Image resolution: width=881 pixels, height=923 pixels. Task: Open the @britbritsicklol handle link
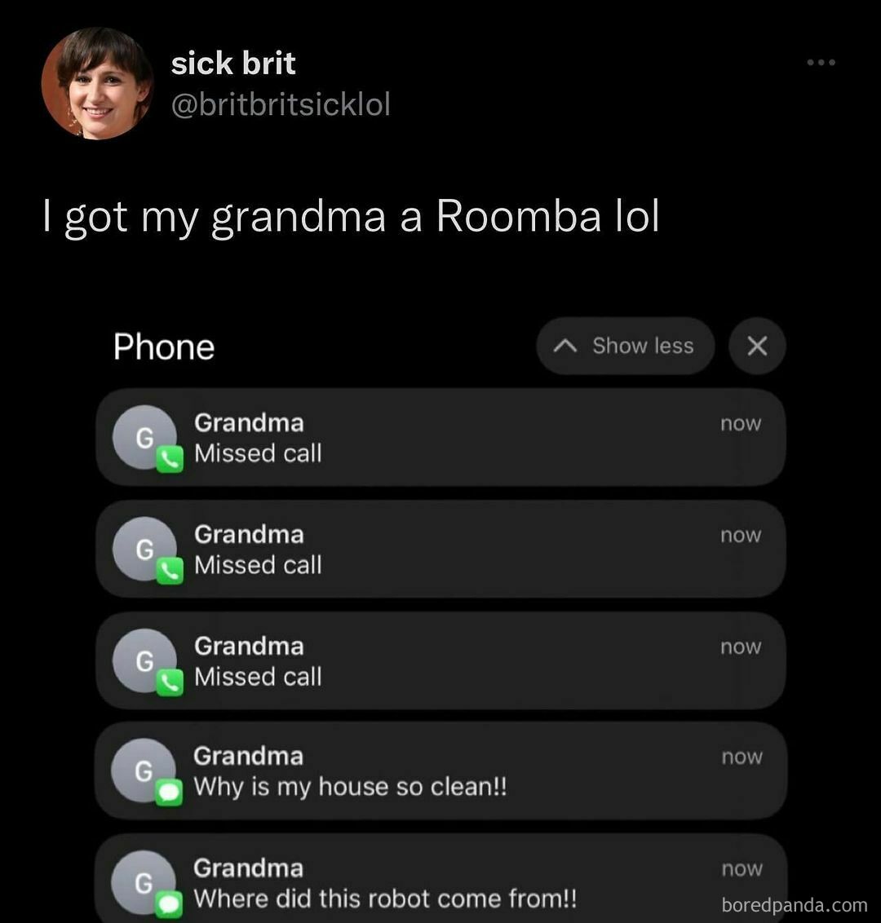tap(281, 105)
